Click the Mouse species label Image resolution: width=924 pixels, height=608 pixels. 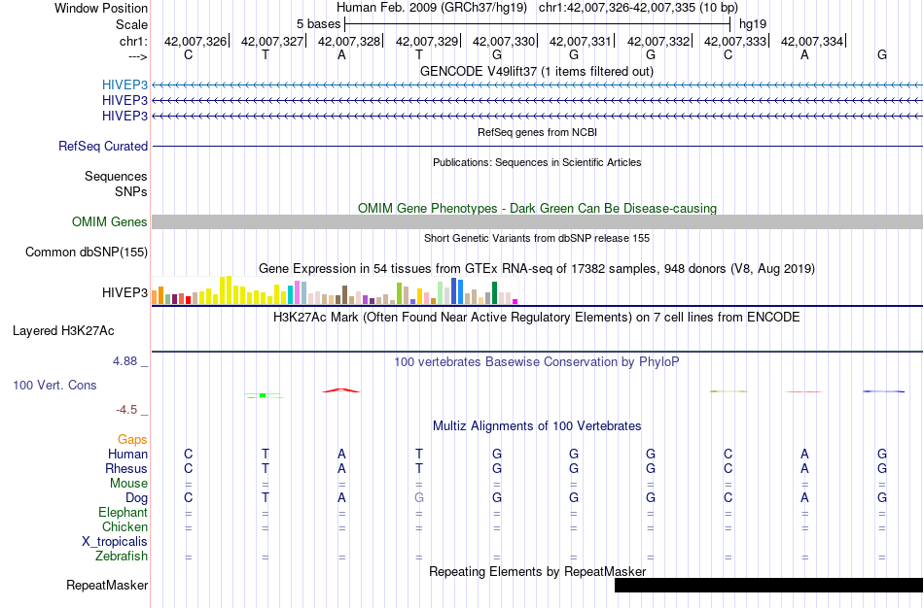[x=128, y=484]
